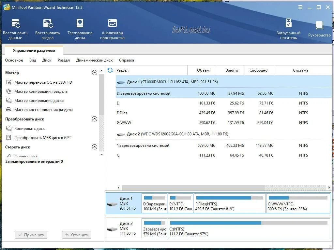Open the Раздел menu
334x250 pixels.
(64, 60)
